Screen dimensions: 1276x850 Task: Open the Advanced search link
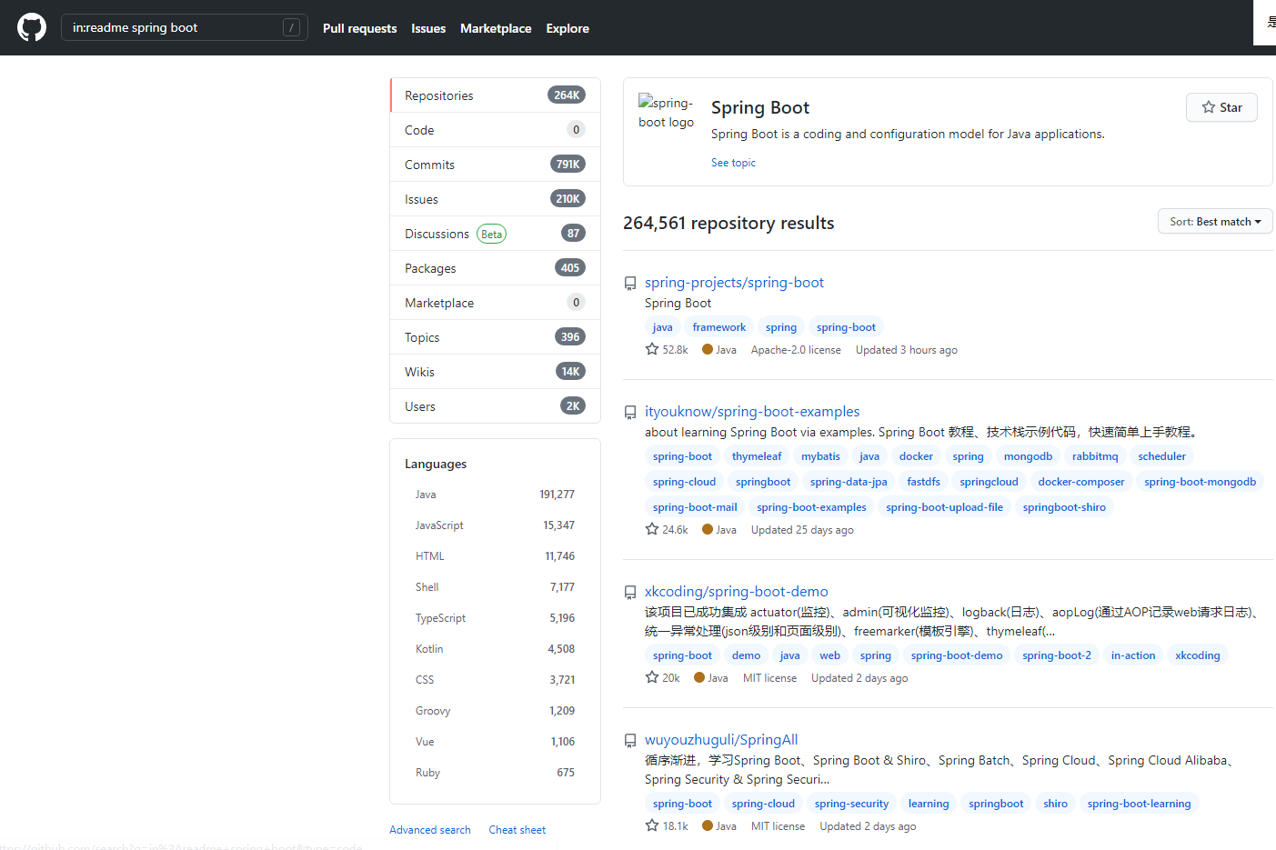click(430, 830)
